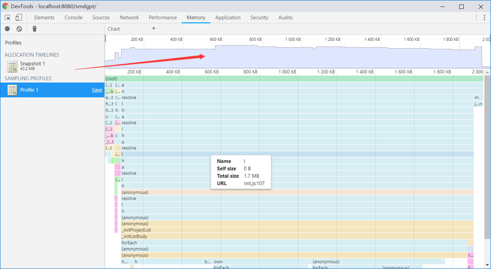The height and width of the screenshot is (269, 491).
Task: Switch to the Elements tab
Action: click(44, 18)
